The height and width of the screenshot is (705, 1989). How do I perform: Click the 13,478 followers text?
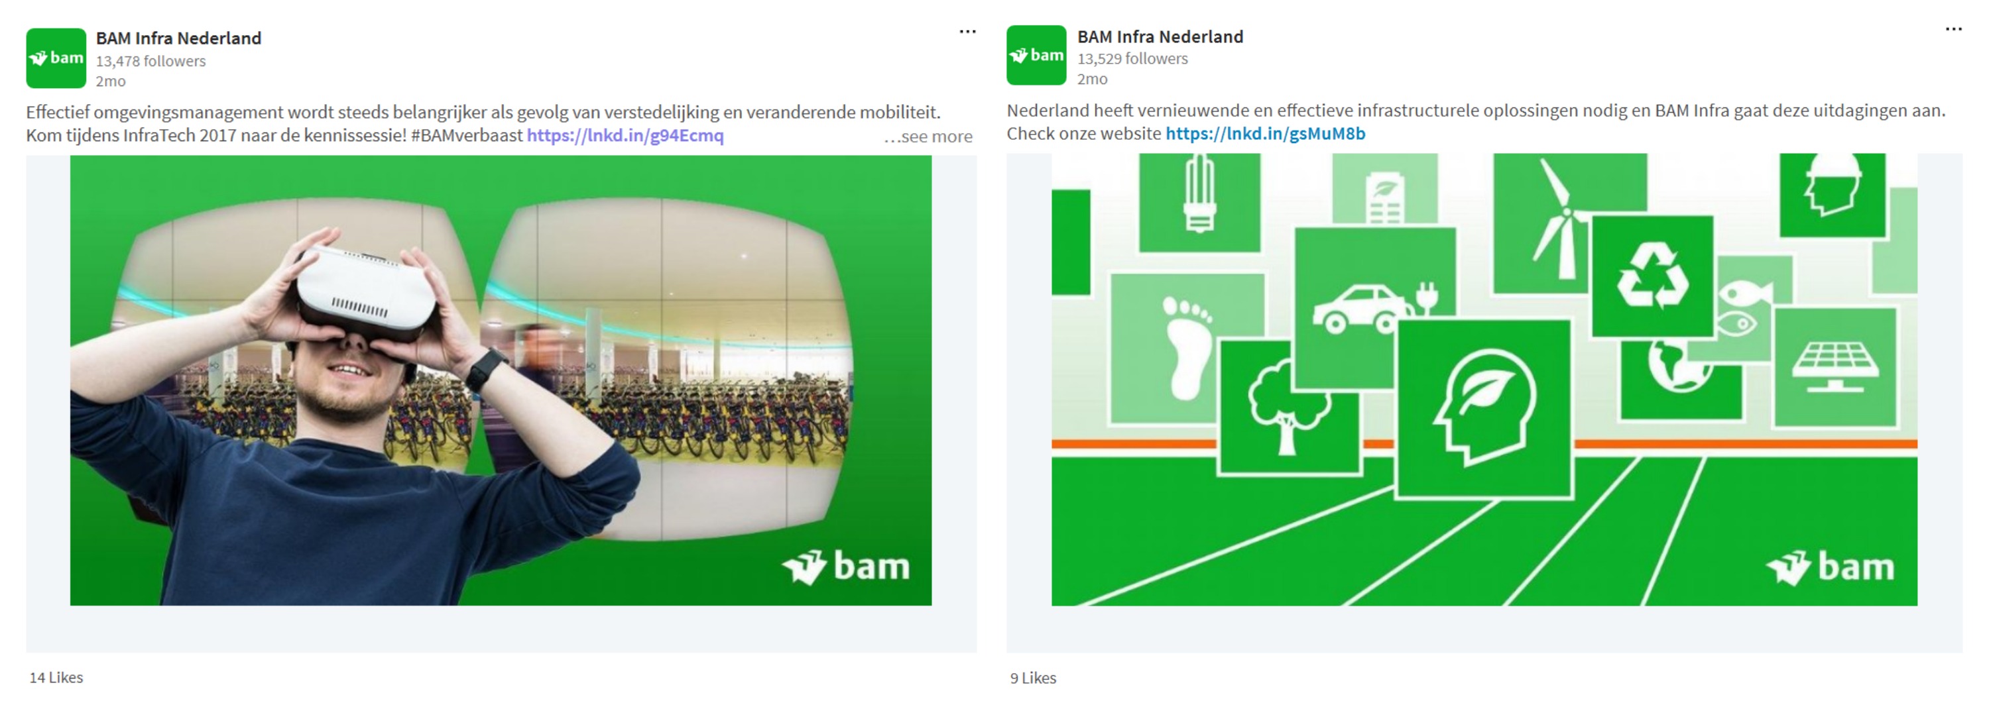[151, 61]
